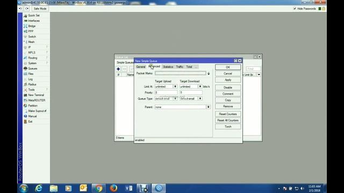Expand the System submenu
The image size is (344, 193).
[32, 63]
